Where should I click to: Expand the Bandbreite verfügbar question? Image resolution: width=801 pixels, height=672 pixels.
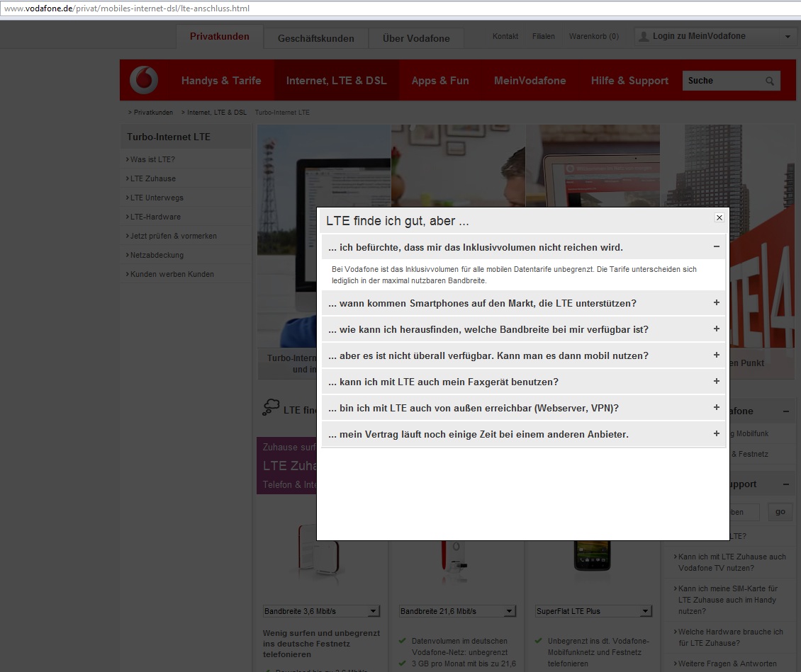[716, 329]
